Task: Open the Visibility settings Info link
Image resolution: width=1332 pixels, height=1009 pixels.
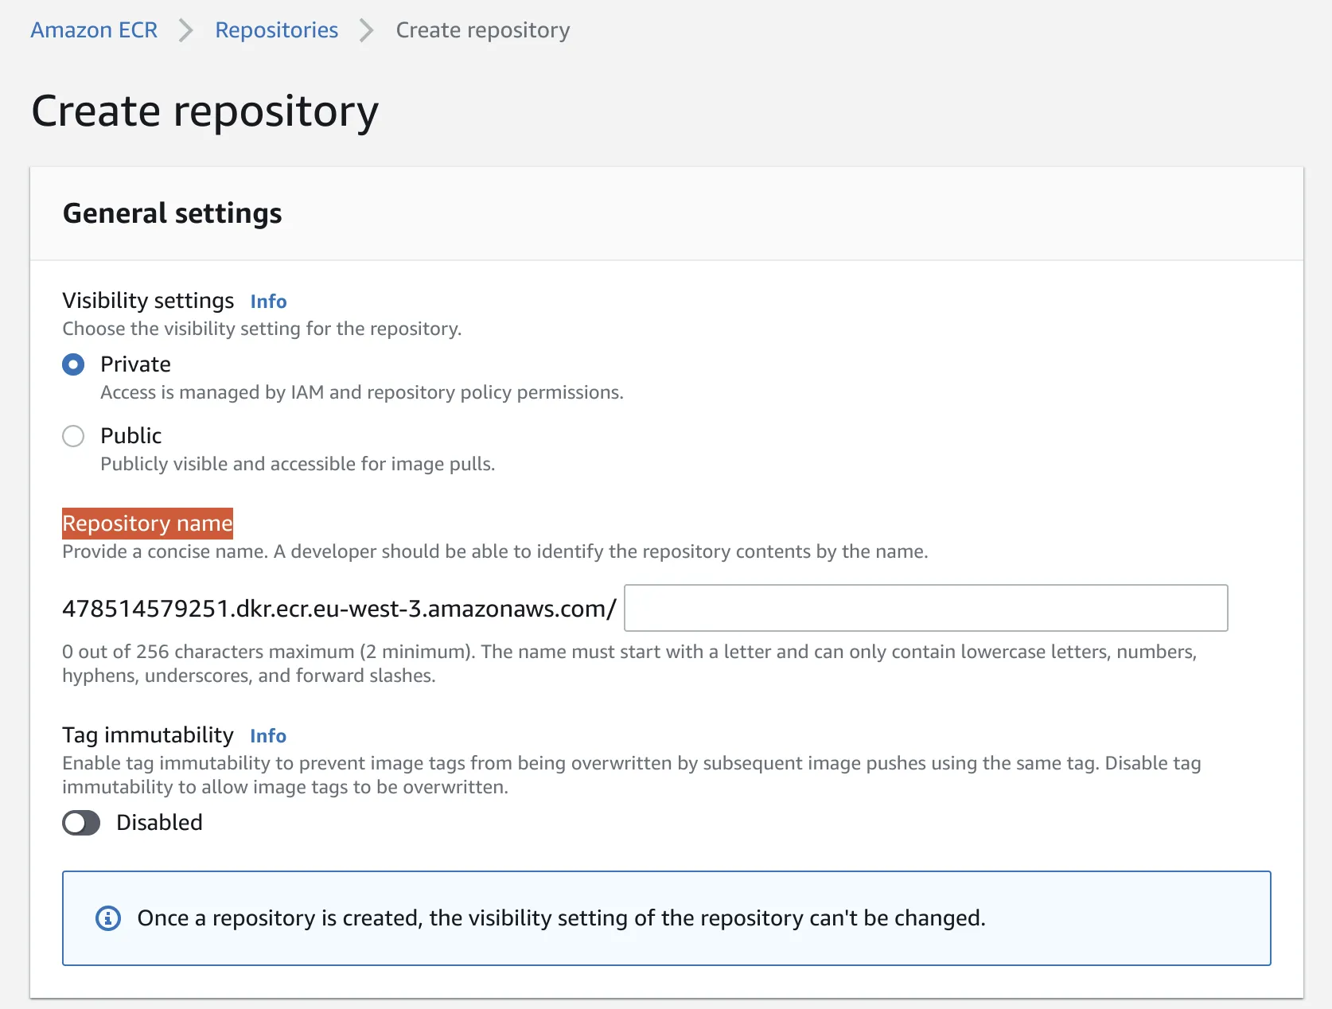Action: [268, 301]
